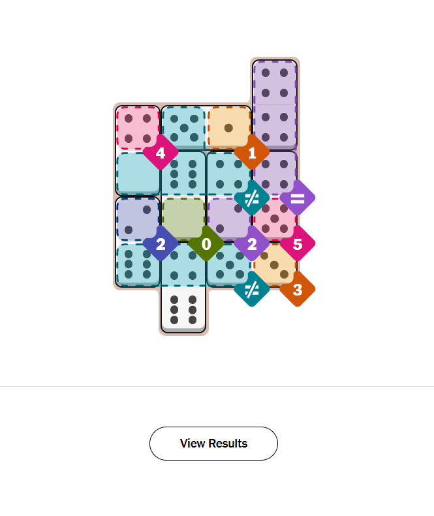The image size is (434, 516).
Task: Select the pink five-pip tile
Action: [x=274, y=219]
